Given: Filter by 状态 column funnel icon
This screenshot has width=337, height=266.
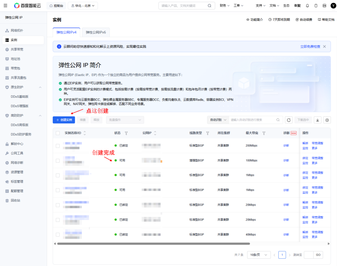Looking at the screenshot, I should click(x=126, y=133).
